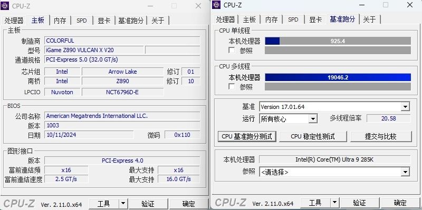
Task: Open the benchmark Version 17.01.64 dropdown
Action: [405, 107]
